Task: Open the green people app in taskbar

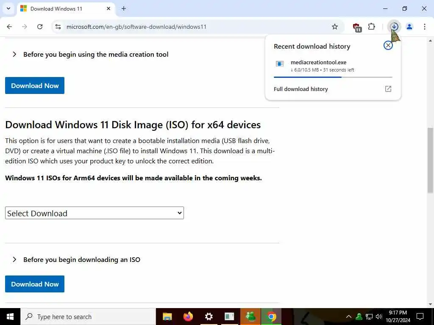Action: [x=250, y=317]
